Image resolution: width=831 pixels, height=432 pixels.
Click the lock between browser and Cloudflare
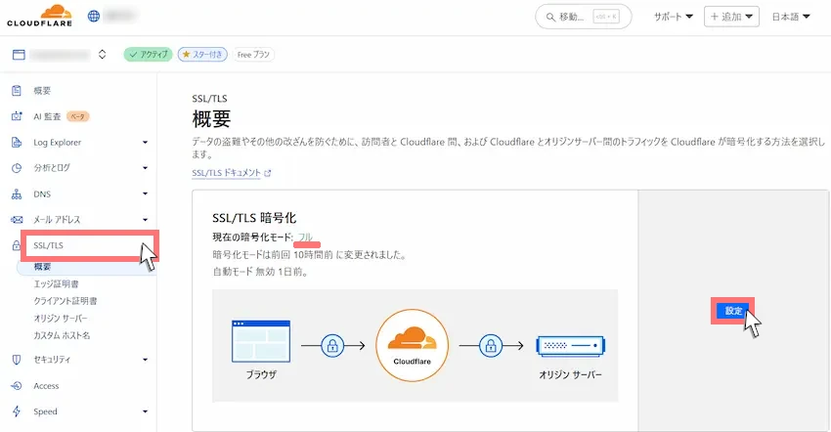tap(332, 346)
